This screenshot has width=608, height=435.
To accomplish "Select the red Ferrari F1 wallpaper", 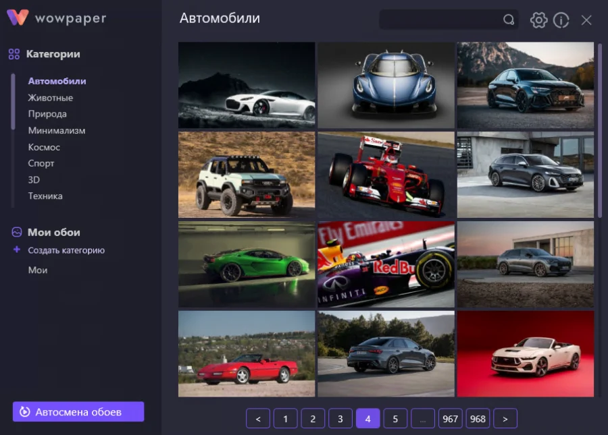I will (x=386, y=174).
